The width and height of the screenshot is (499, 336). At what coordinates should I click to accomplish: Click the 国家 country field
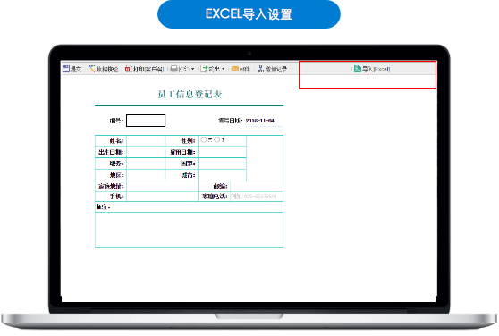[x=222, y=164]
